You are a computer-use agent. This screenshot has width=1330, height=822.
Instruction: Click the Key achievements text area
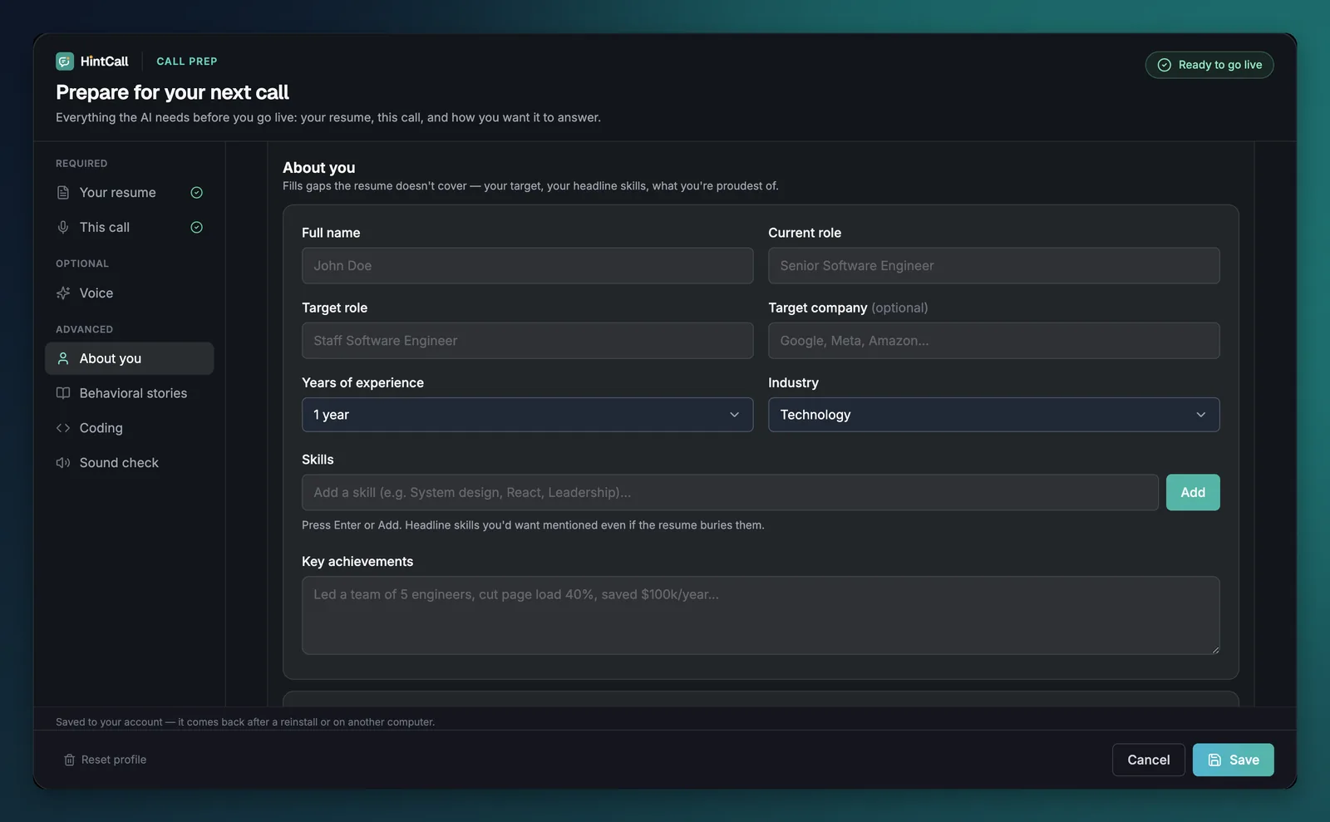[x=761, y=616]
